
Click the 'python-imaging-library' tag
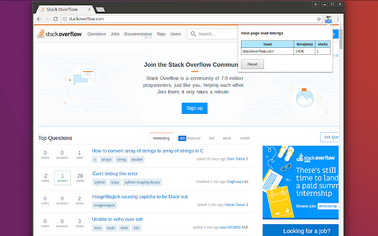[142, 182]
